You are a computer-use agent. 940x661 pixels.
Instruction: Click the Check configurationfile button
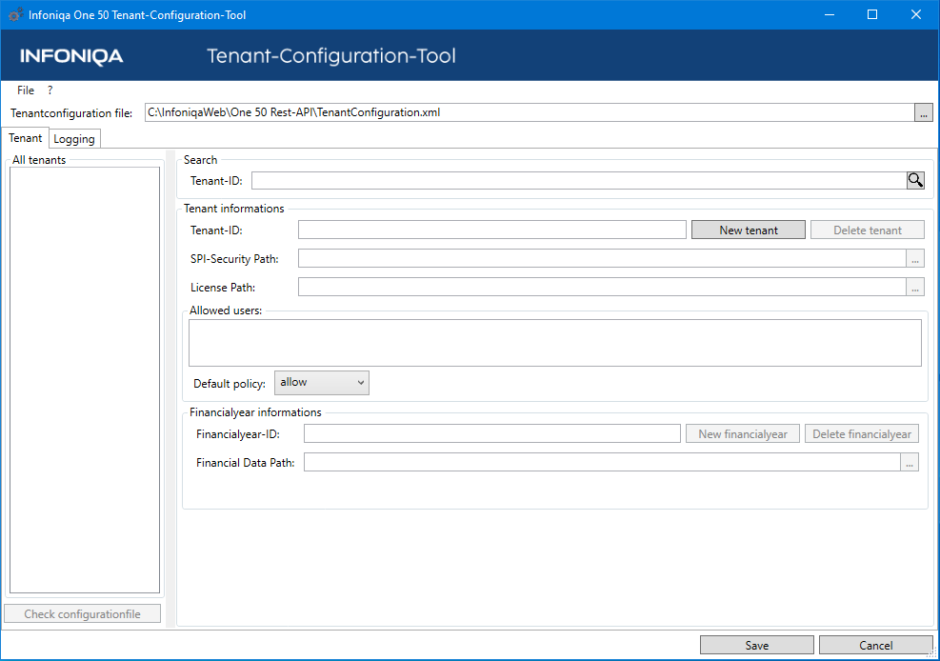83,613
